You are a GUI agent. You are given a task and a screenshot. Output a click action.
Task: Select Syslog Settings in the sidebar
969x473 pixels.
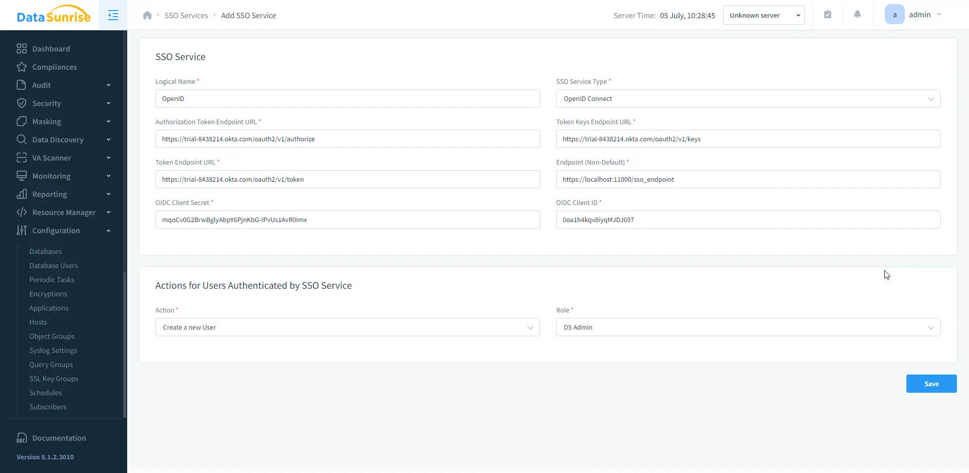tap(53, 350)
